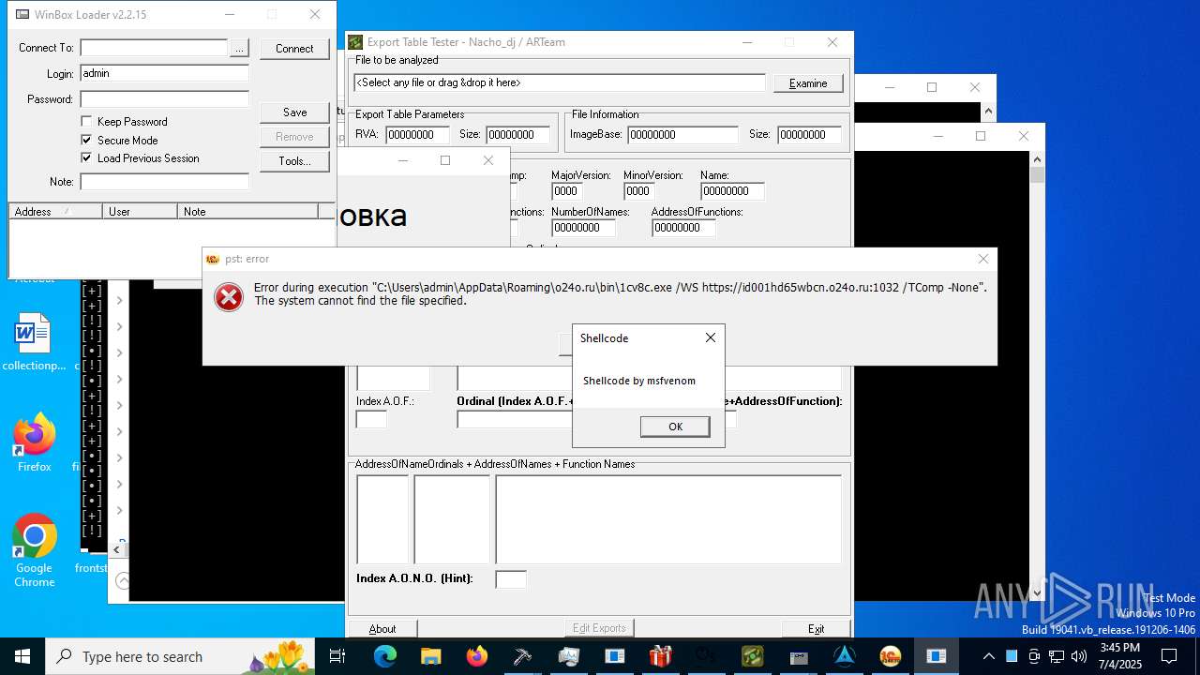Disable the Secure Mode checkbox
Screen dimensions: 1200x675
point(86,140)
